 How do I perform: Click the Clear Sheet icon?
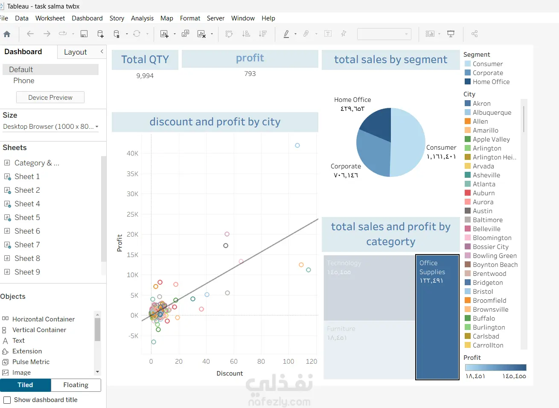(x=201, y=34)
